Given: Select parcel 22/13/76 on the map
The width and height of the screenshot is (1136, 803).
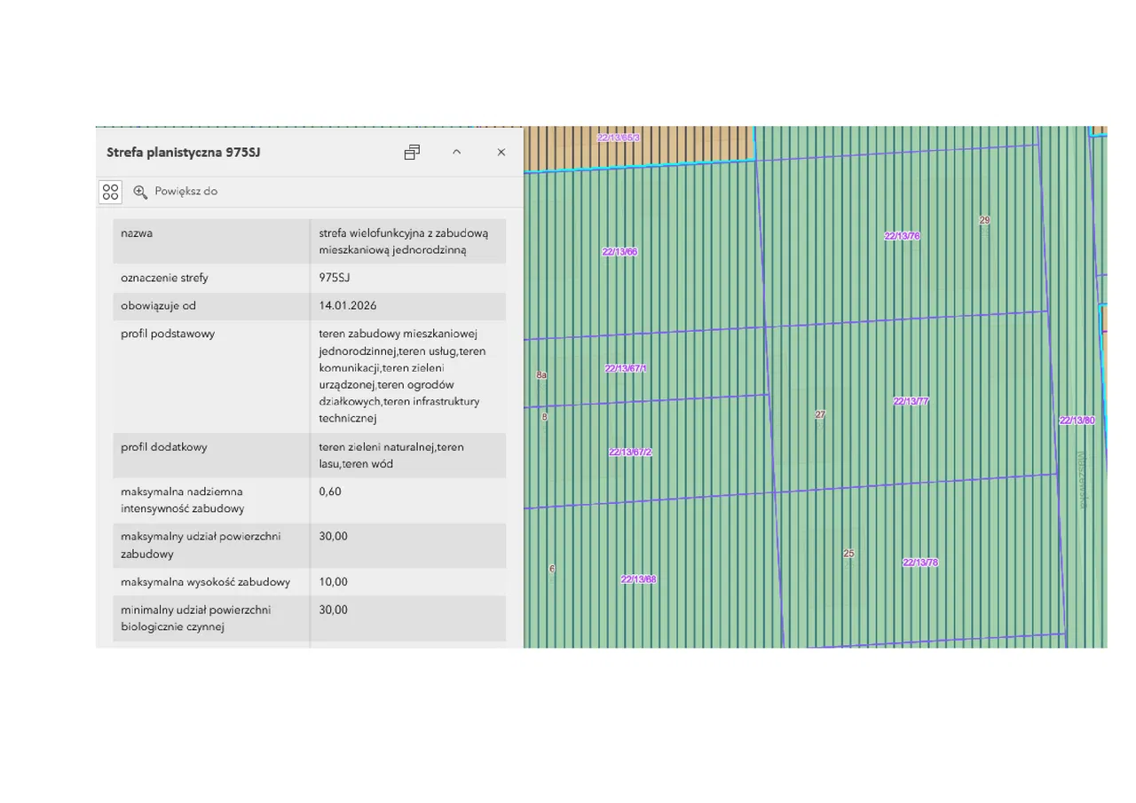Looking at the screenshot, I should [x=902, y=236].
